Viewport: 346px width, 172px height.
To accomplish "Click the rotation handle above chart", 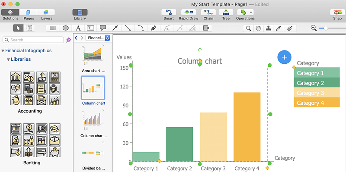I will pos(200,50).
